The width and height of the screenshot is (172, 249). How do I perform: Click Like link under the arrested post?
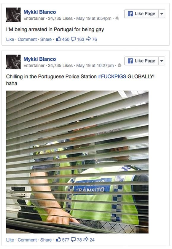10,39
